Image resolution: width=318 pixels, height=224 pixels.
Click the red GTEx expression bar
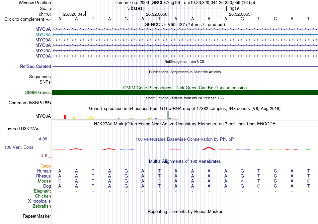(x=65, y=117)
